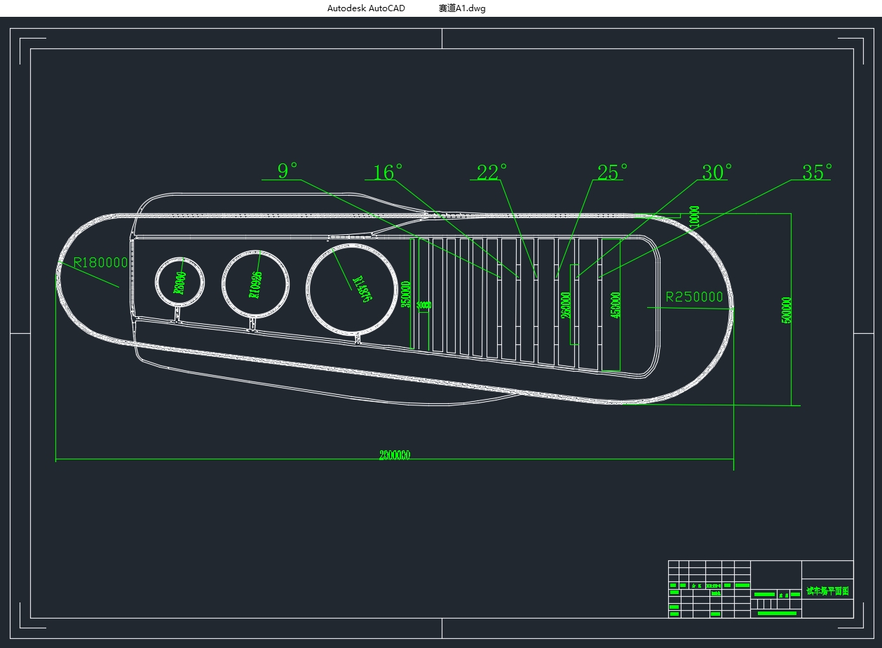Screen dimensions: 882x648
Task: Click the 2000000 overall length dimension
Action: pos(394,455)
